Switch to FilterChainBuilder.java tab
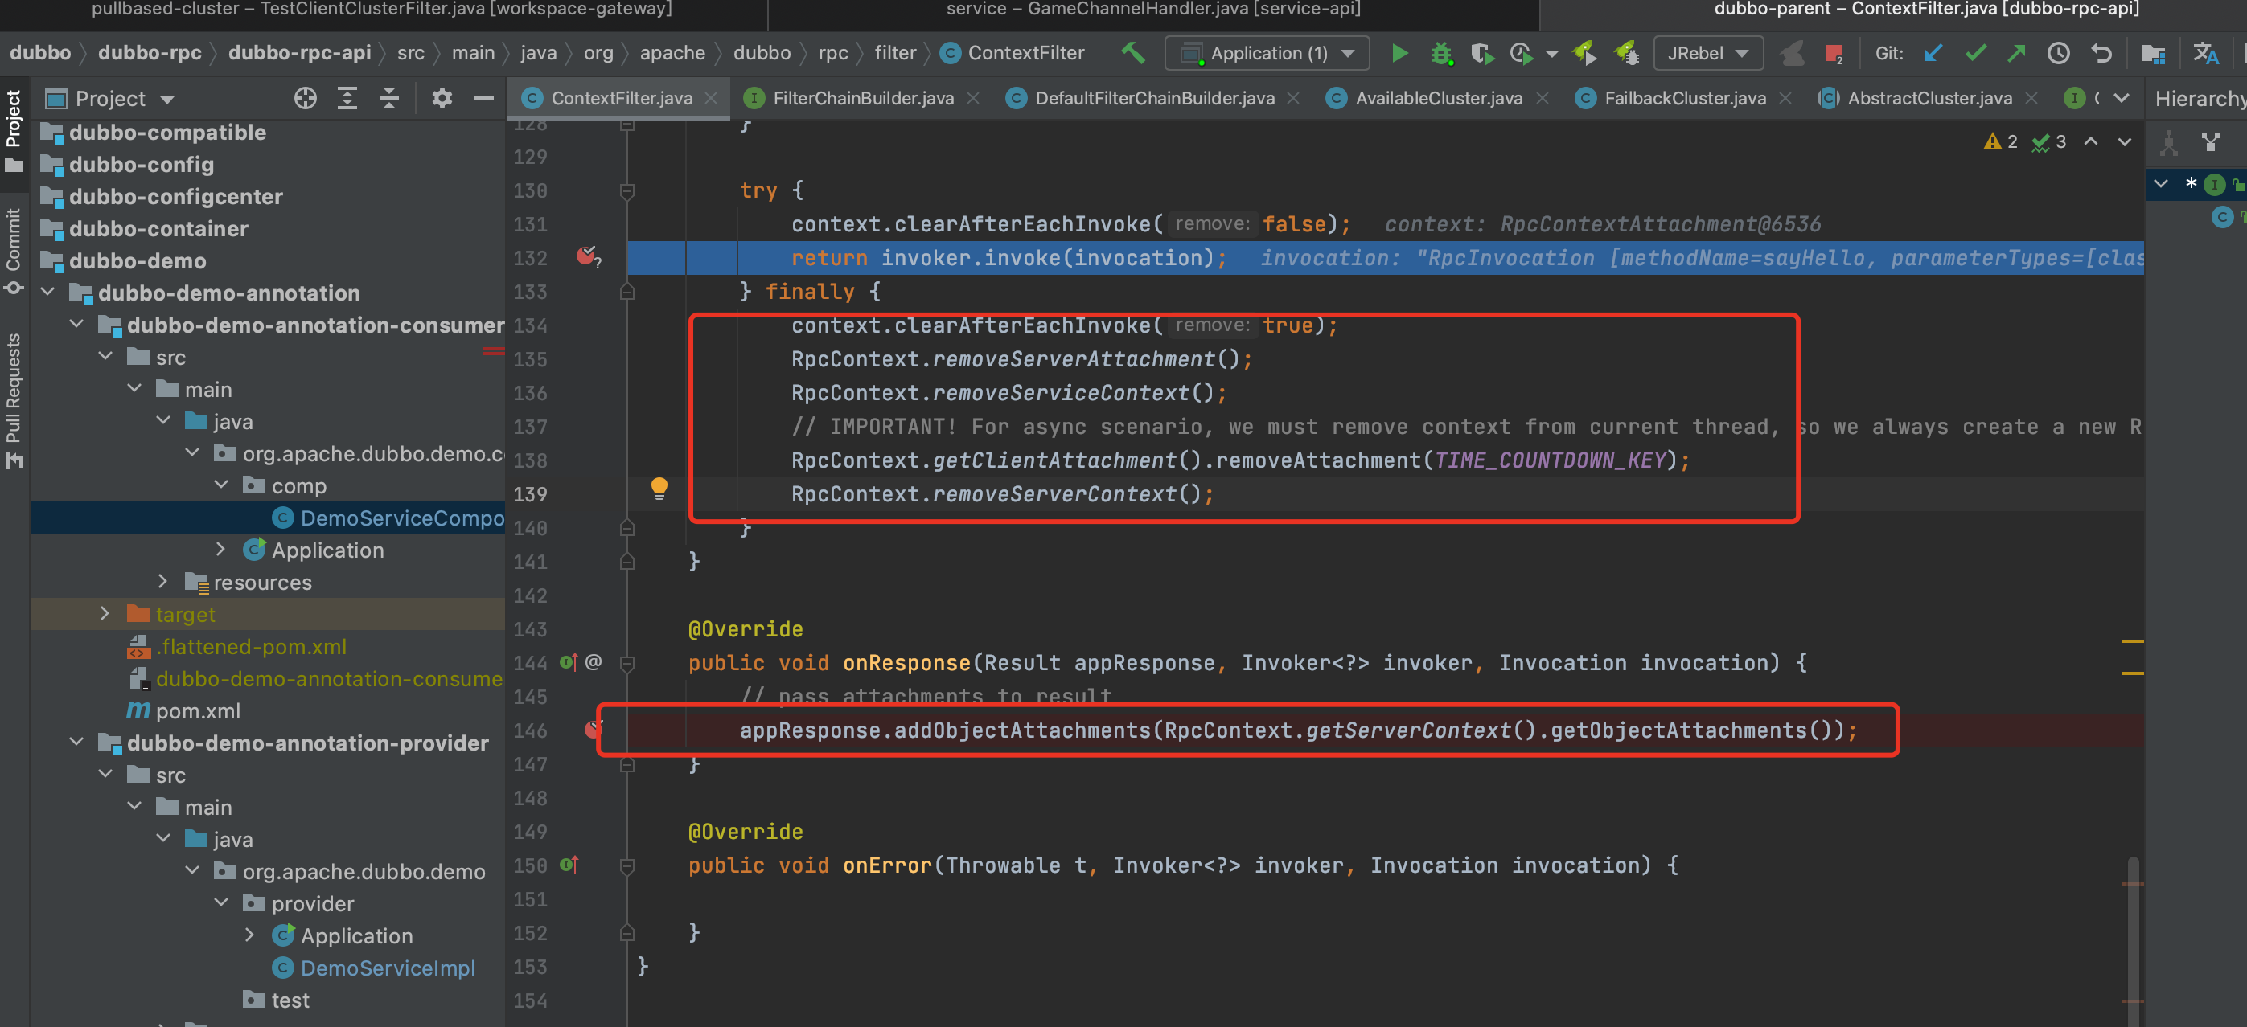Image resolution: width=2247 pixels, height=1027 pixels. point(862,98)
